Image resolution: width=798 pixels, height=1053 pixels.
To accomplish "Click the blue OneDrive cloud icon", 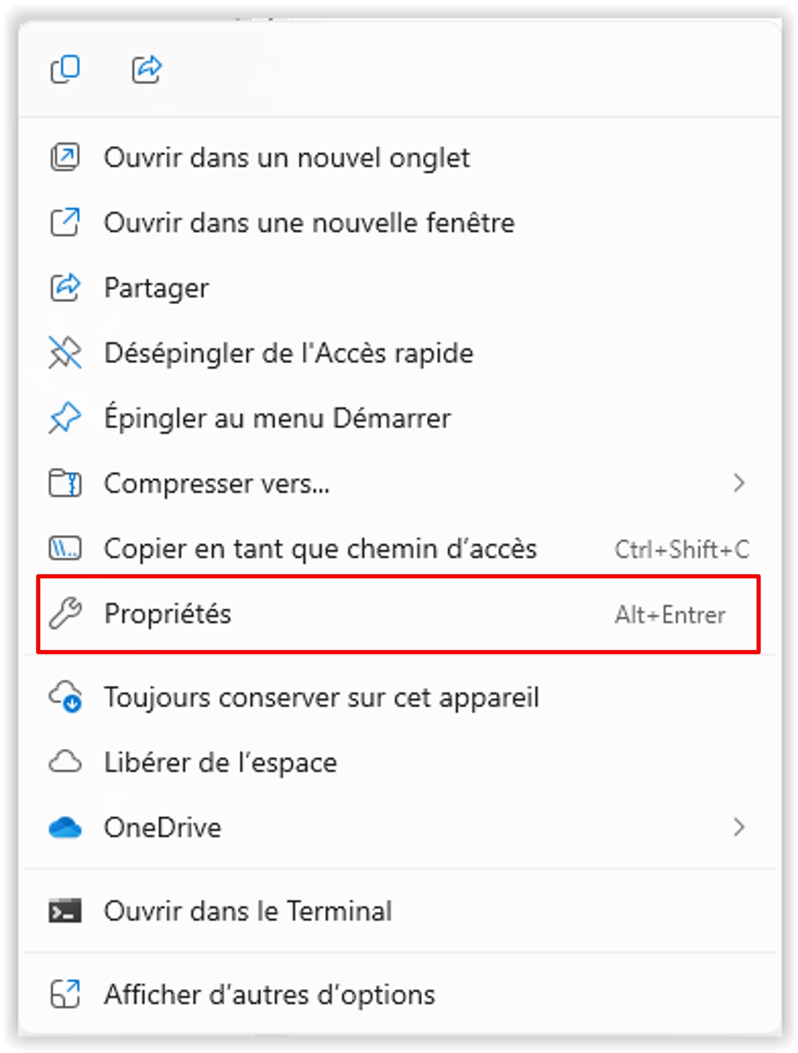I will coord(65,828).
